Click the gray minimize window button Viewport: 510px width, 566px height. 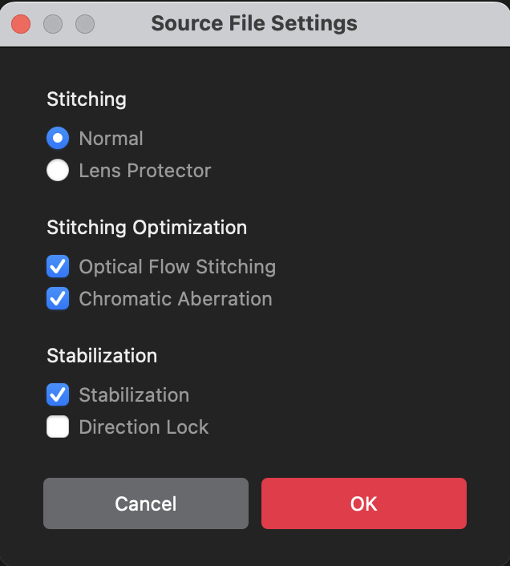tap(53, 23)
